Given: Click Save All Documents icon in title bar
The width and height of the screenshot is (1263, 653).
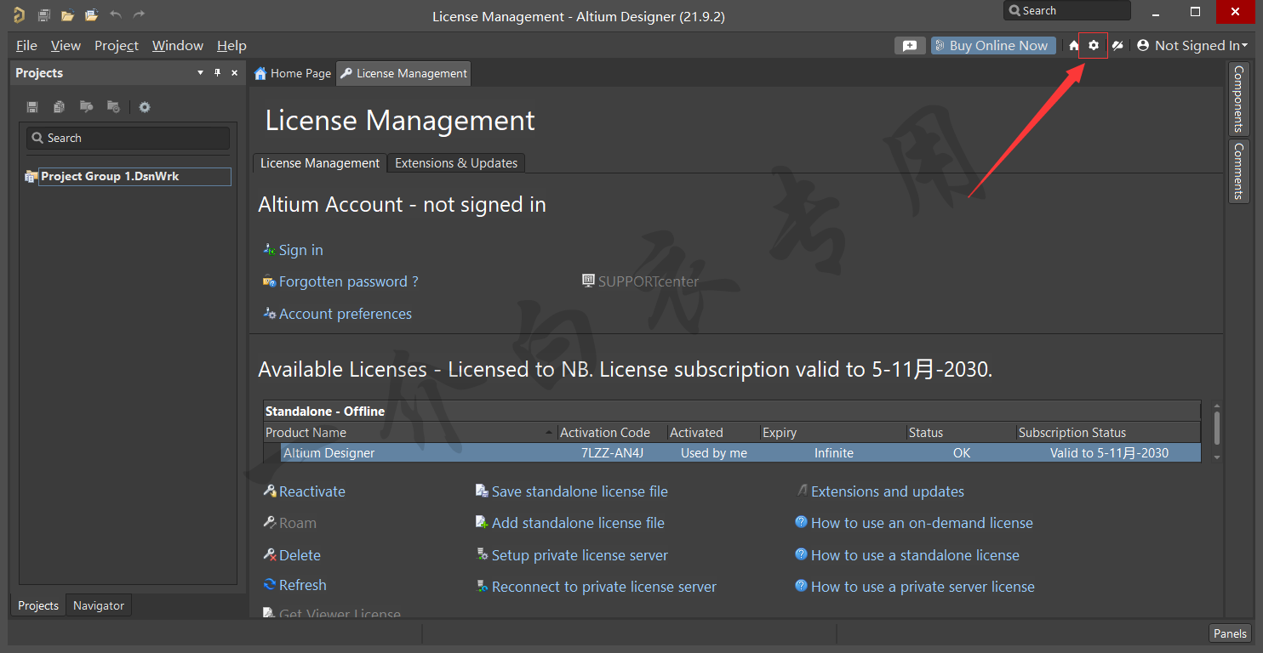Looking at the screenshot, I should [x=43, y=14].
